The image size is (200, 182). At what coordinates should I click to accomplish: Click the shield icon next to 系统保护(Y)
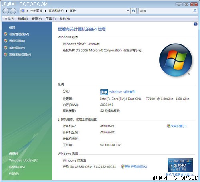click(x=6, y=48)
